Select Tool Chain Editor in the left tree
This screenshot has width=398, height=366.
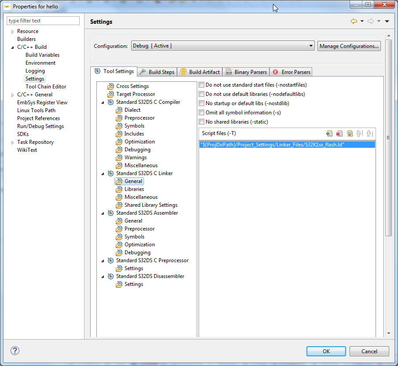pyautogui.click(x=46, y=87)
